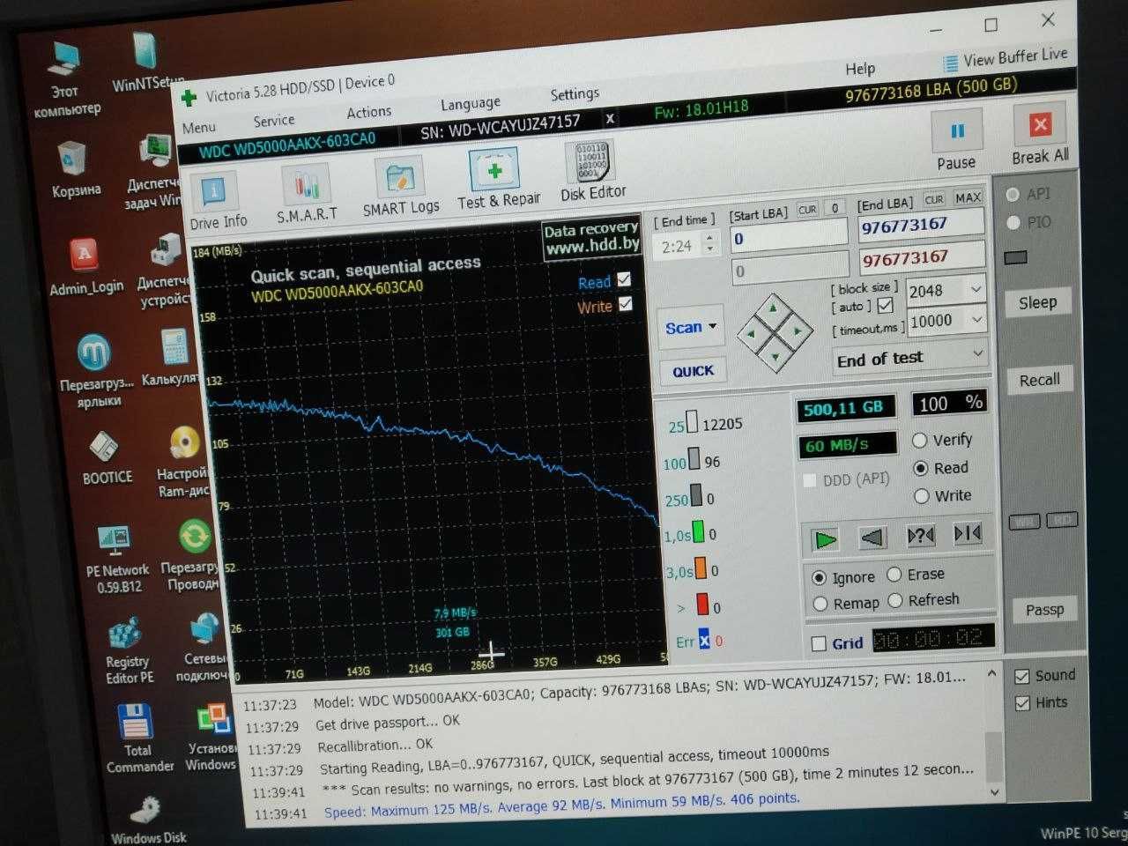
Task: Click the Recall button
Action: [1040, 380]
